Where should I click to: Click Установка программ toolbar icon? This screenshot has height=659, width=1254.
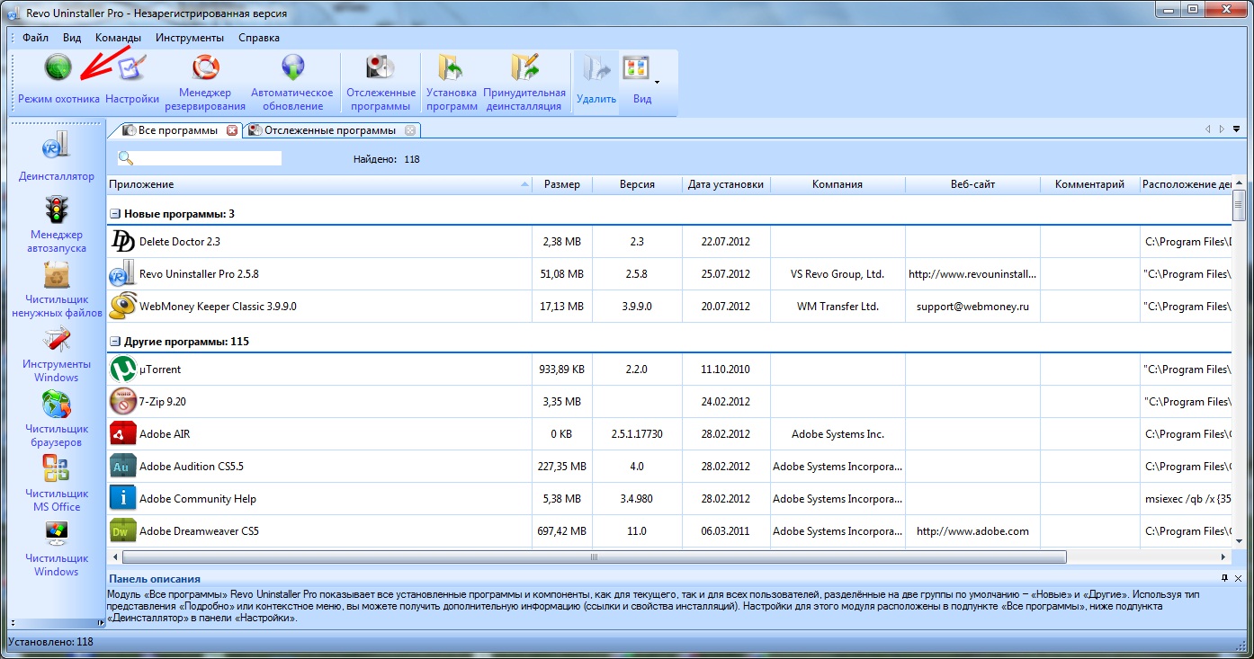coord(452,67)
